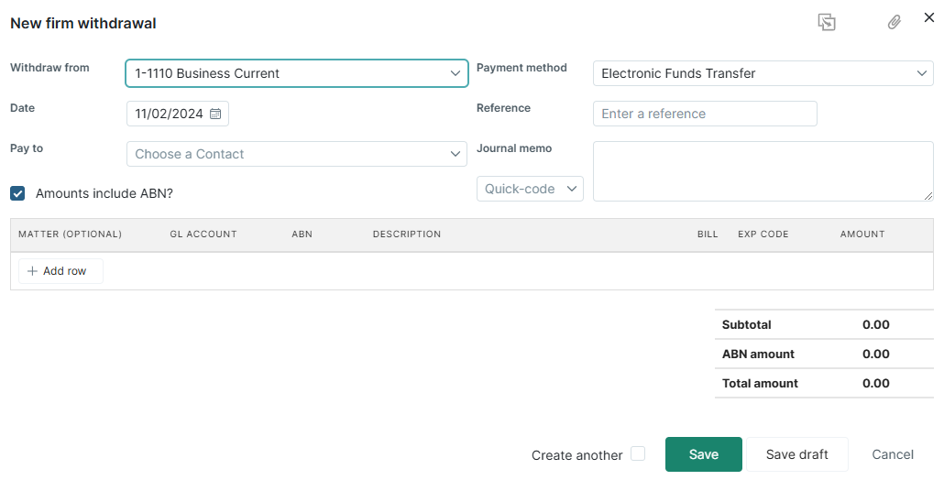Focus the Reference input field
The image size is (944, 480).
705,114
